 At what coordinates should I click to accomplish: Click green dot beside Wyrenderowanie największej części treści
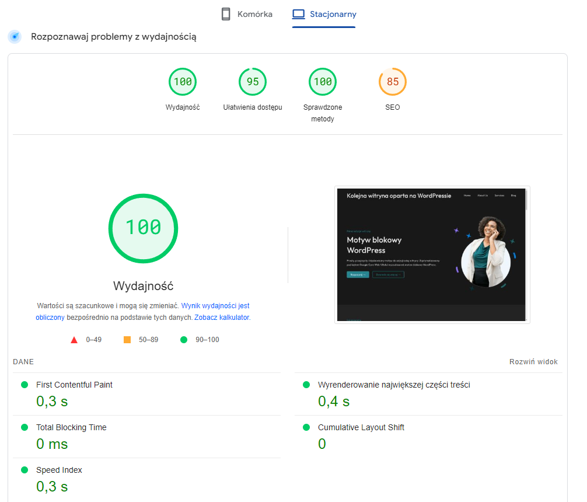click(306, 385)
